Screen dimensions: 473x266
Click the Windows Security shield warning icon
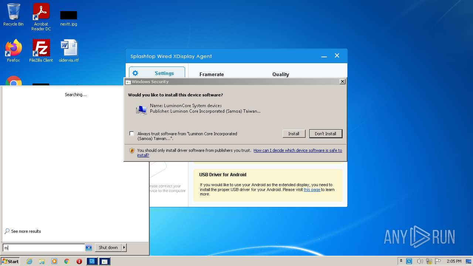click(132, 151)
